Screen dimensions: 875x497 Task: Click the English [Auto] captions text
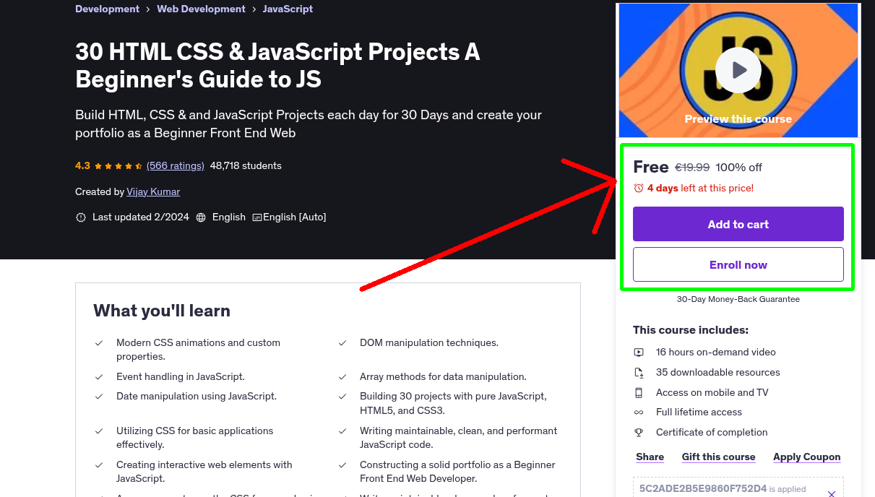pos(295,217)
